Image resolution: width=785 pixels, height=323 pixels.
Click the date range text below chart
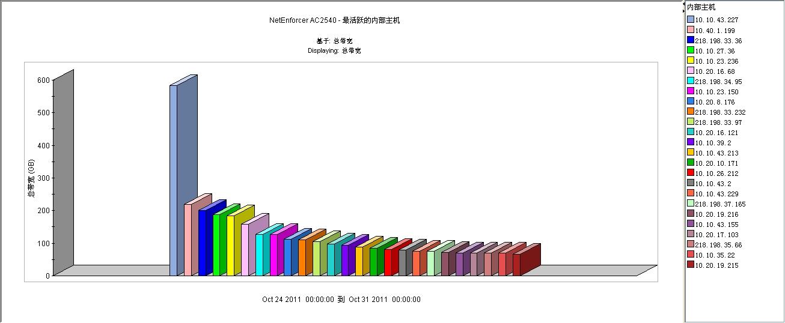341,299
